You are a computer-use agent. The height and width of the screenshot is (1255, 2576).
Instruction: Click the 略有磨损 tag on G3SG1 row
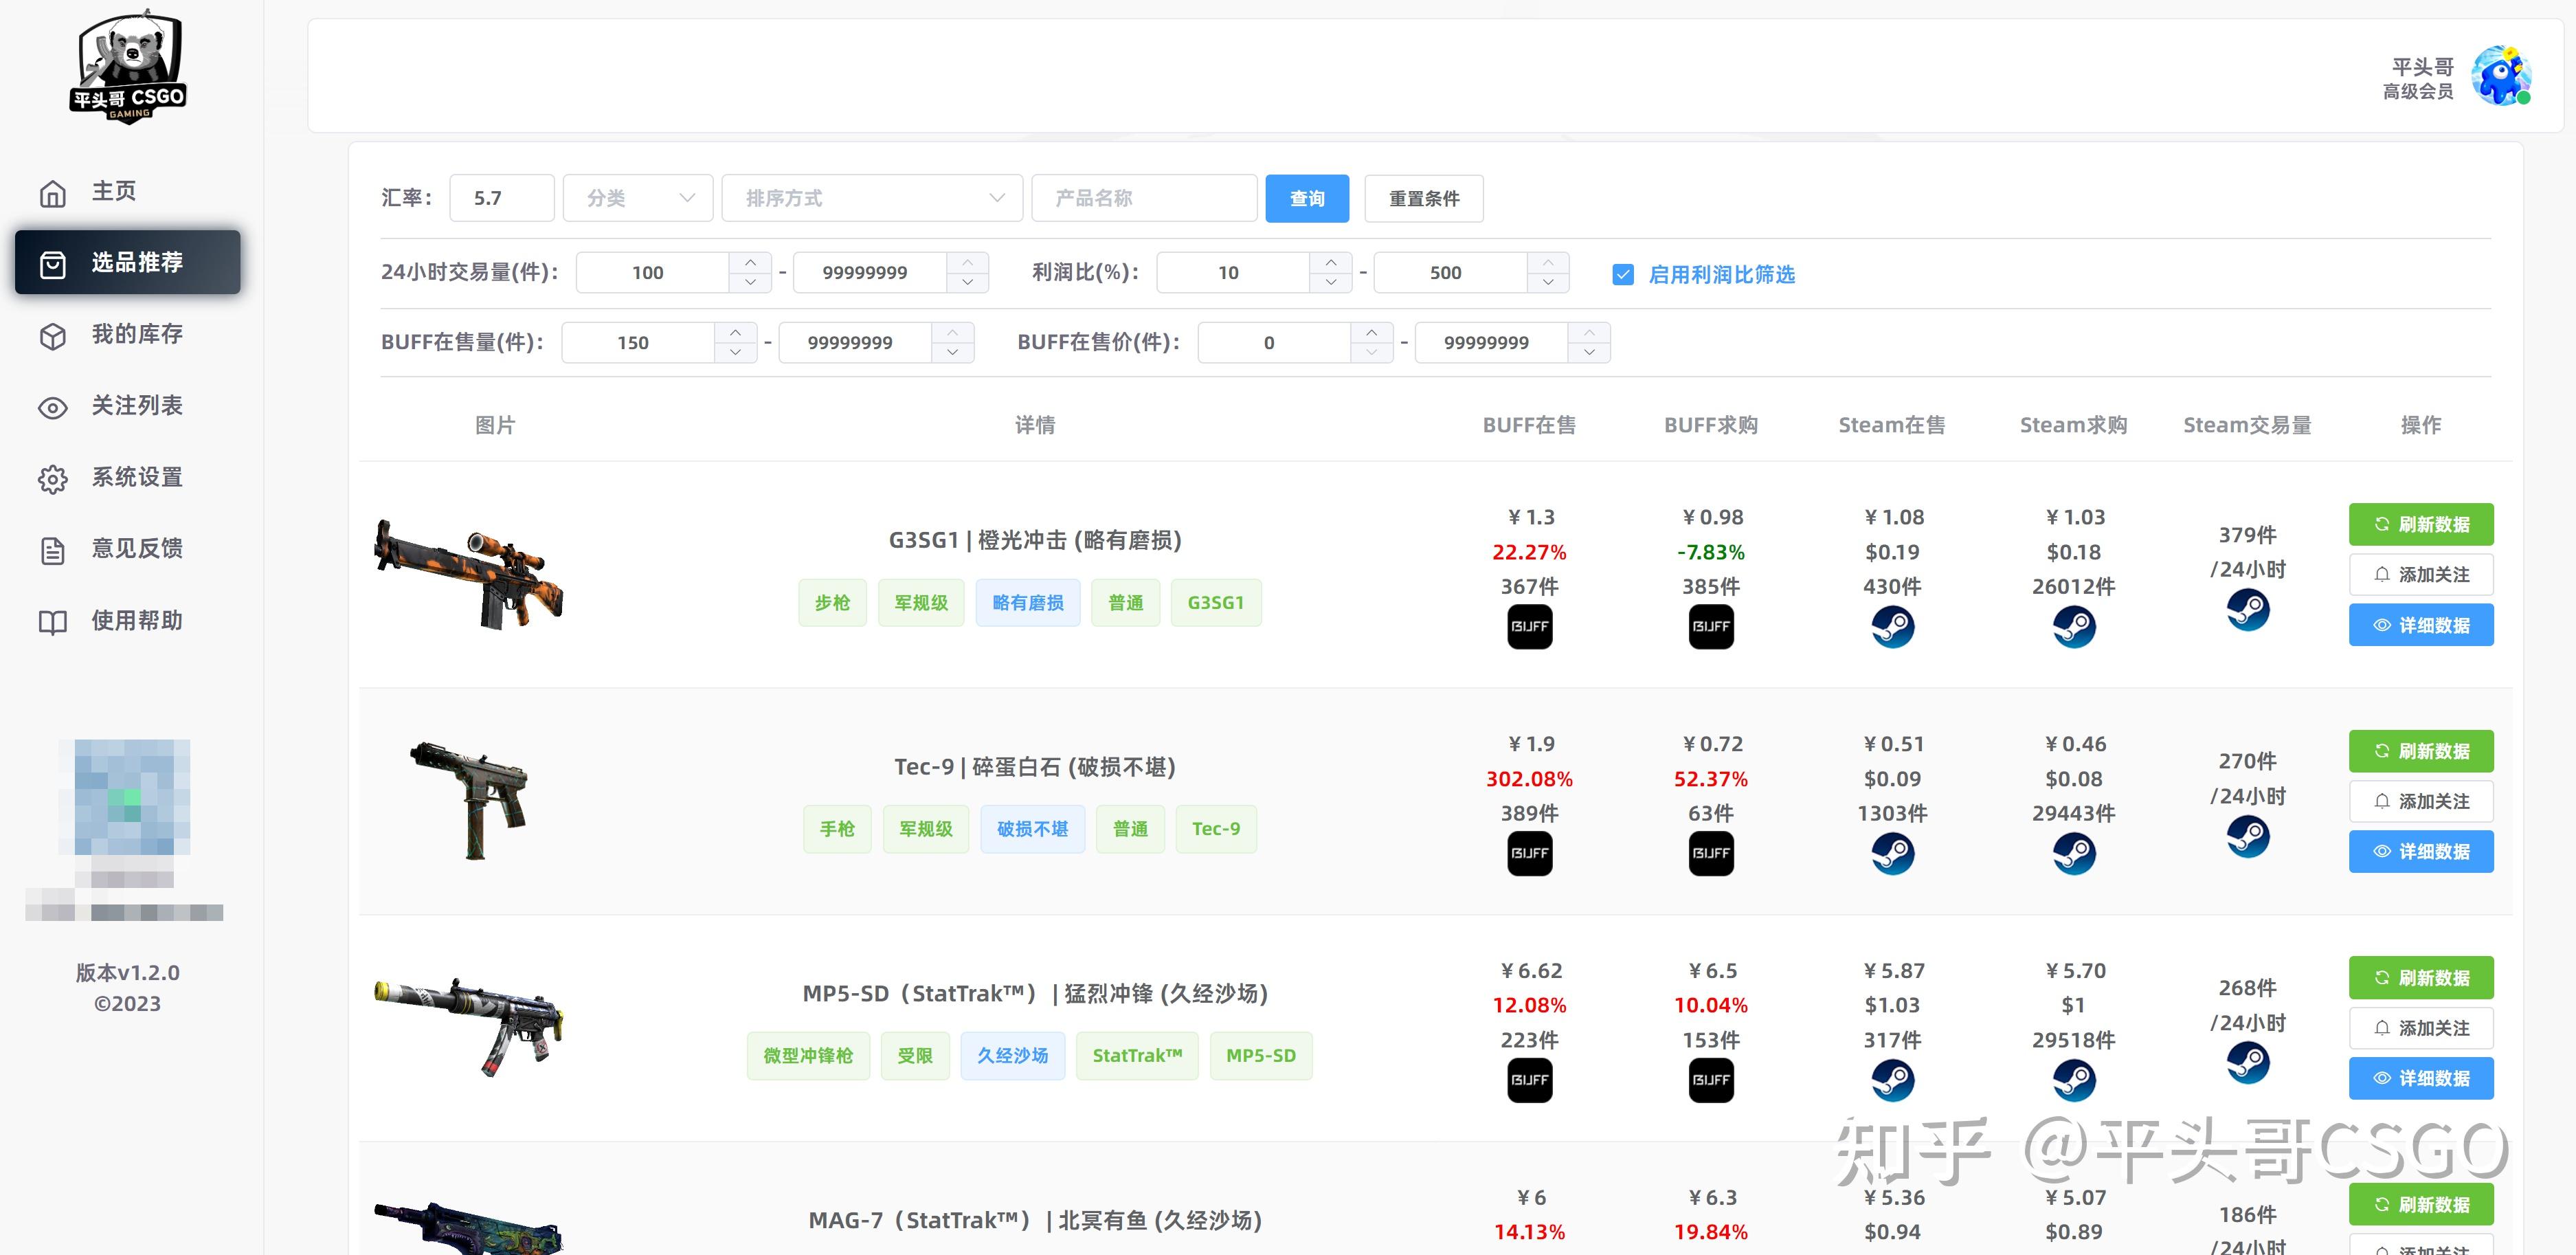point(1028,603)
